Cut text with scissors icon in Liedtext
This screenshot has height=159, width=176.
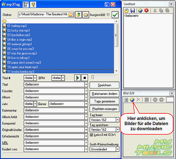tap(155, 11)
